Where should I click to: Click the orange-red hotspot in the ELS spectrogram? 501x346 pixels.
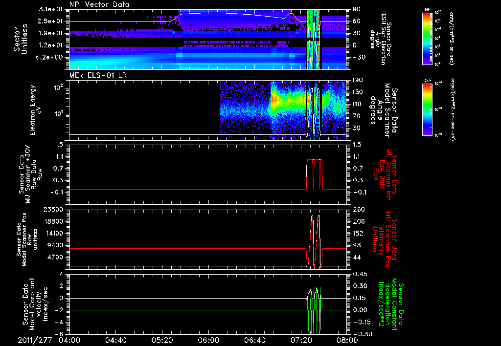pos(274,100)
